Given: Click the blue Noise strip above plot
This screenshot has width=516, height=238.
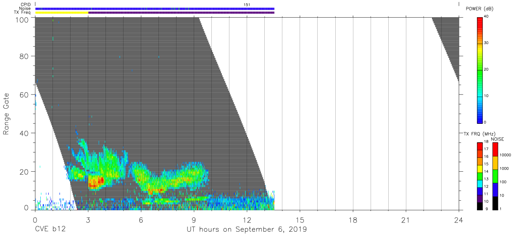Looking at the screenshot, I should (155, 8).
